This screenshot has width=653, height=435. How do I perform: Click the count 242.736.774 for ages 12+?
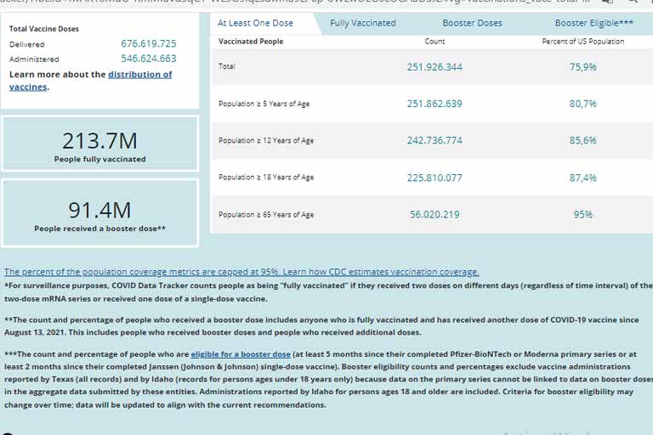click(434, 141)
